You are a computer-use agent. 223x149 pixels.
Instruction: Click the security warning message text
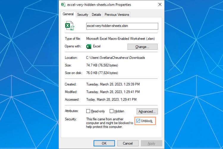[109, 123]
